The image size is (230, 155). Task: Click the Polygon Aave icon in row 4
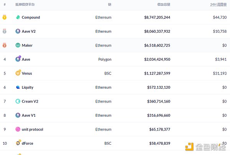18,59
